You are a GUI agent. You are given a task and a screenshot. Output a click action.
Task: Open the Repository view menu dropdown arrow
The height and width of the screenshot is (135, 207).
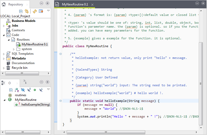48,11
